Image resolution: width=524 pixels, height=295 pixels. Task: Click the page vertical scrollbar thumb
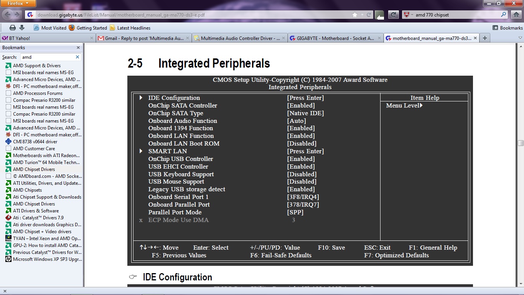521,143
